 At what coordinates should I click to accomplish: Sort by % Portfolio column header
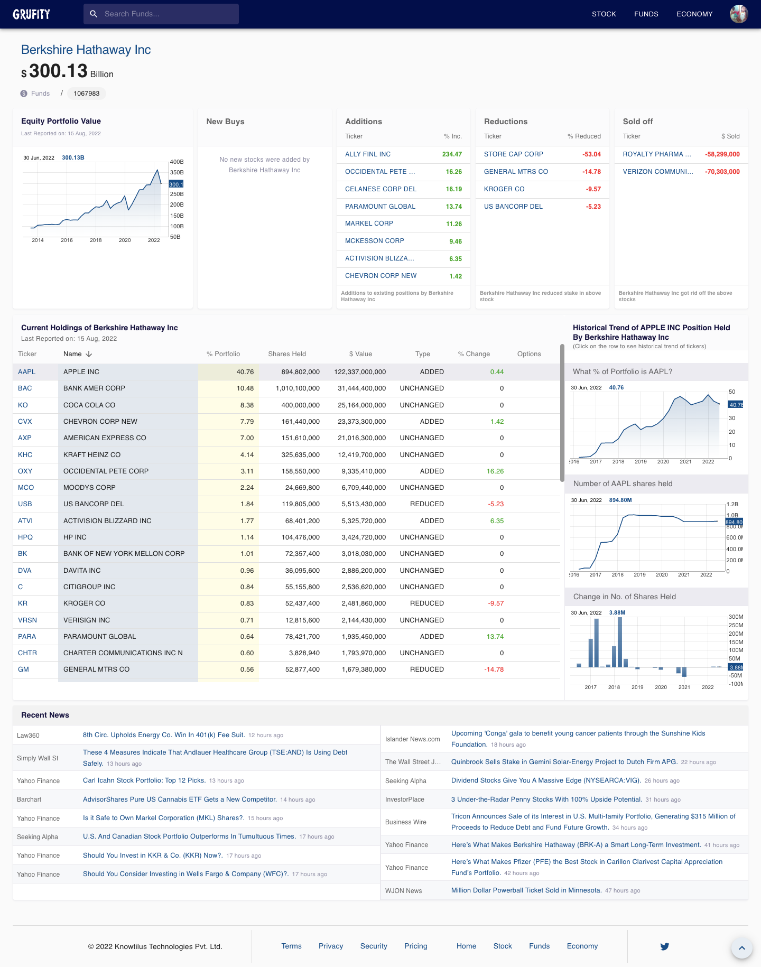click(223, 354)
